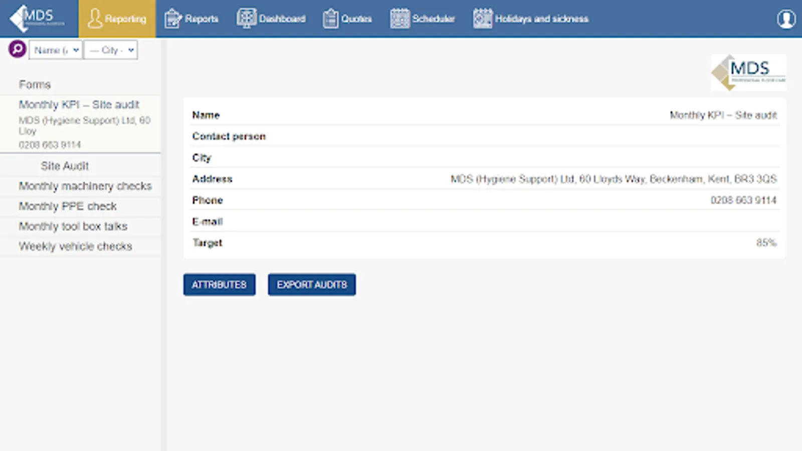
Task: Click the MDS company logo thumbnail
Action: point(748,73)
